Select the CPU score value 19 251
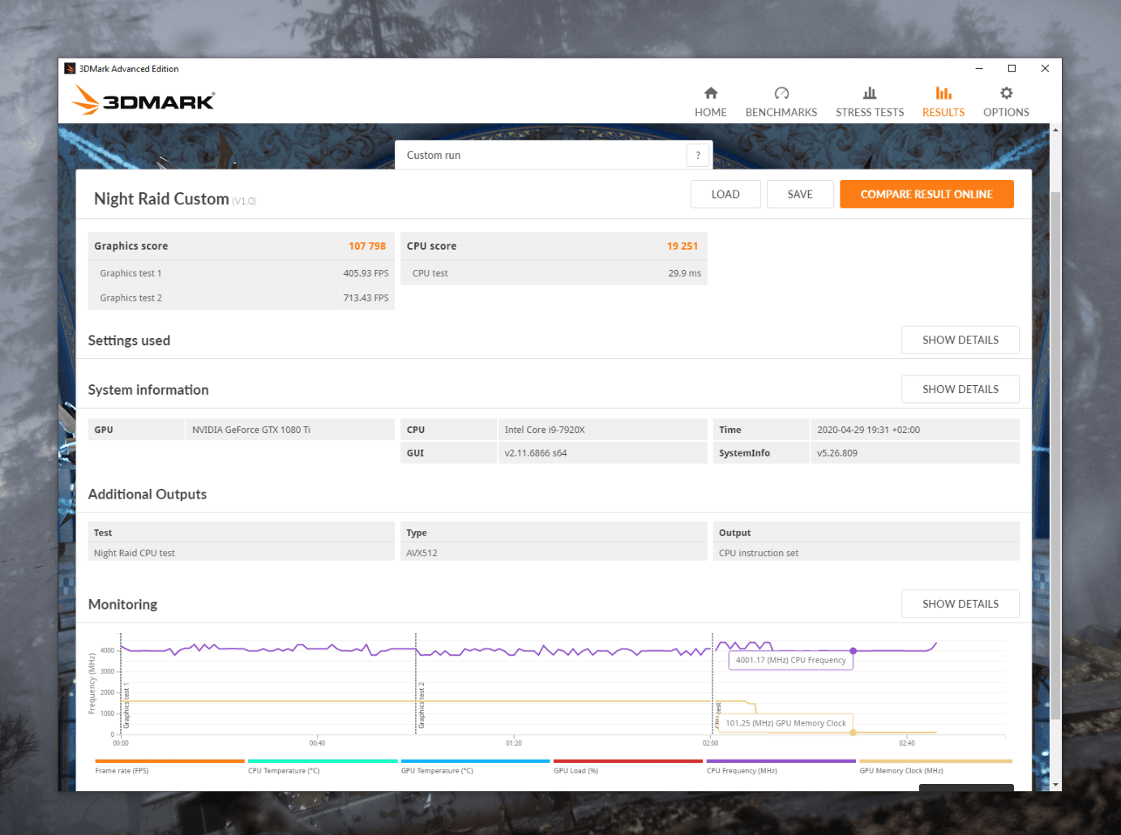The width and height of the screenshot is (1121, 835). coord(682,246)
